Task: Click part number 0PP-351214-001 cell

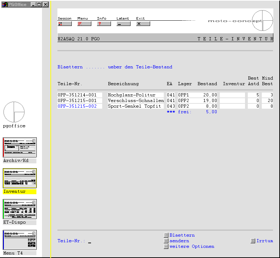Action: (77, 95)
